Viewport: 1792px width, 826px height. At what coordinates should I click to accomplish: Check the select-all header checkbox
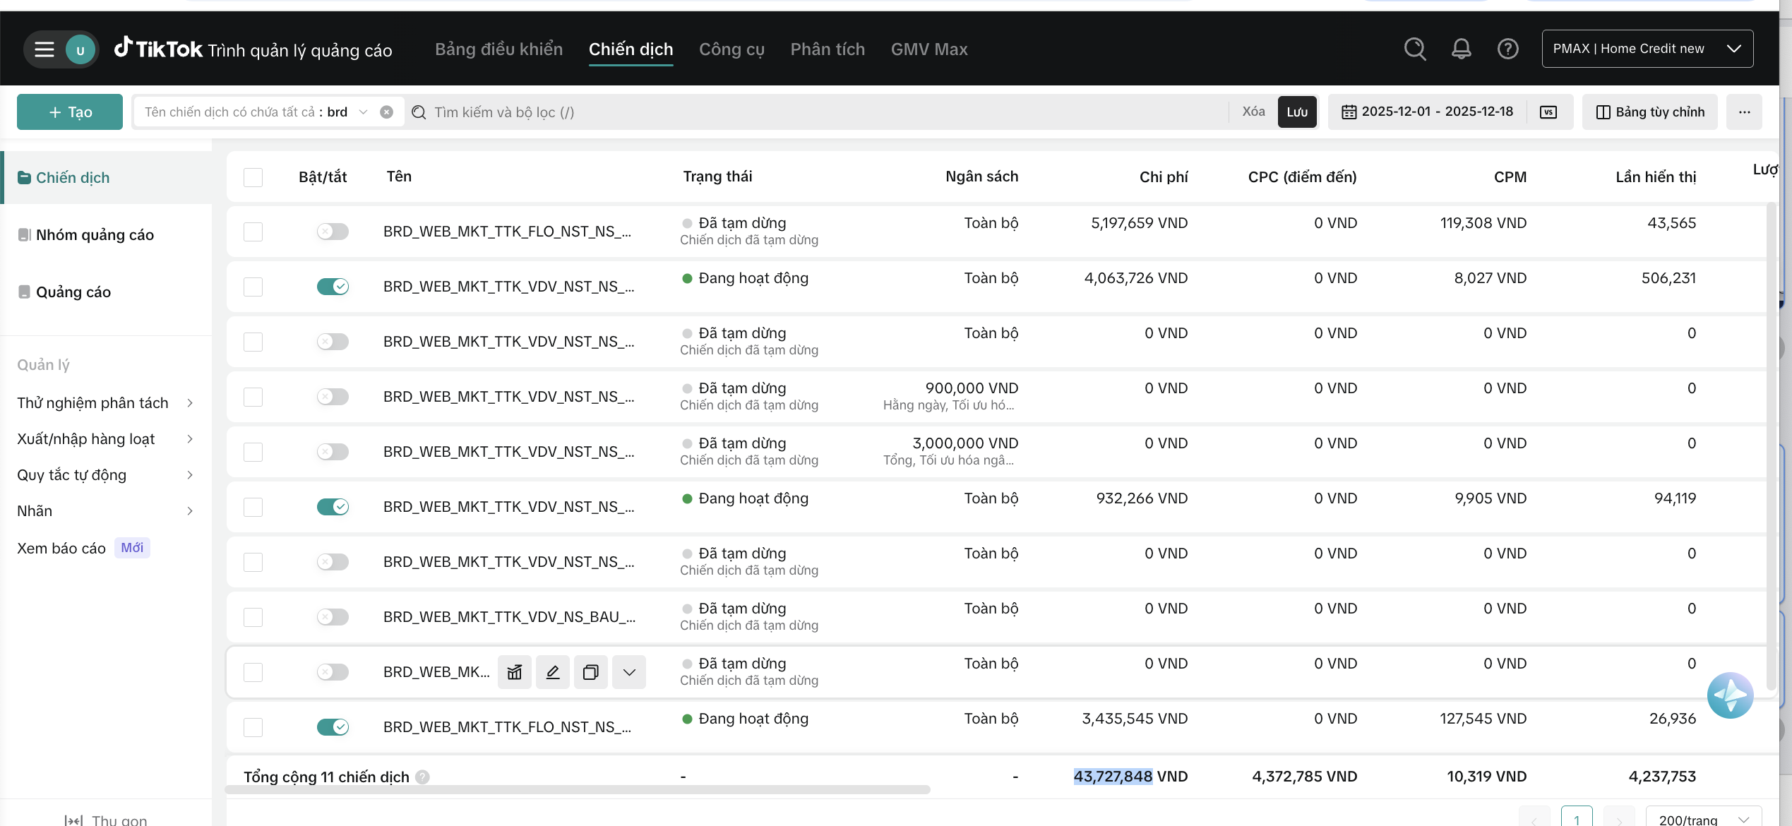[253, 177]
